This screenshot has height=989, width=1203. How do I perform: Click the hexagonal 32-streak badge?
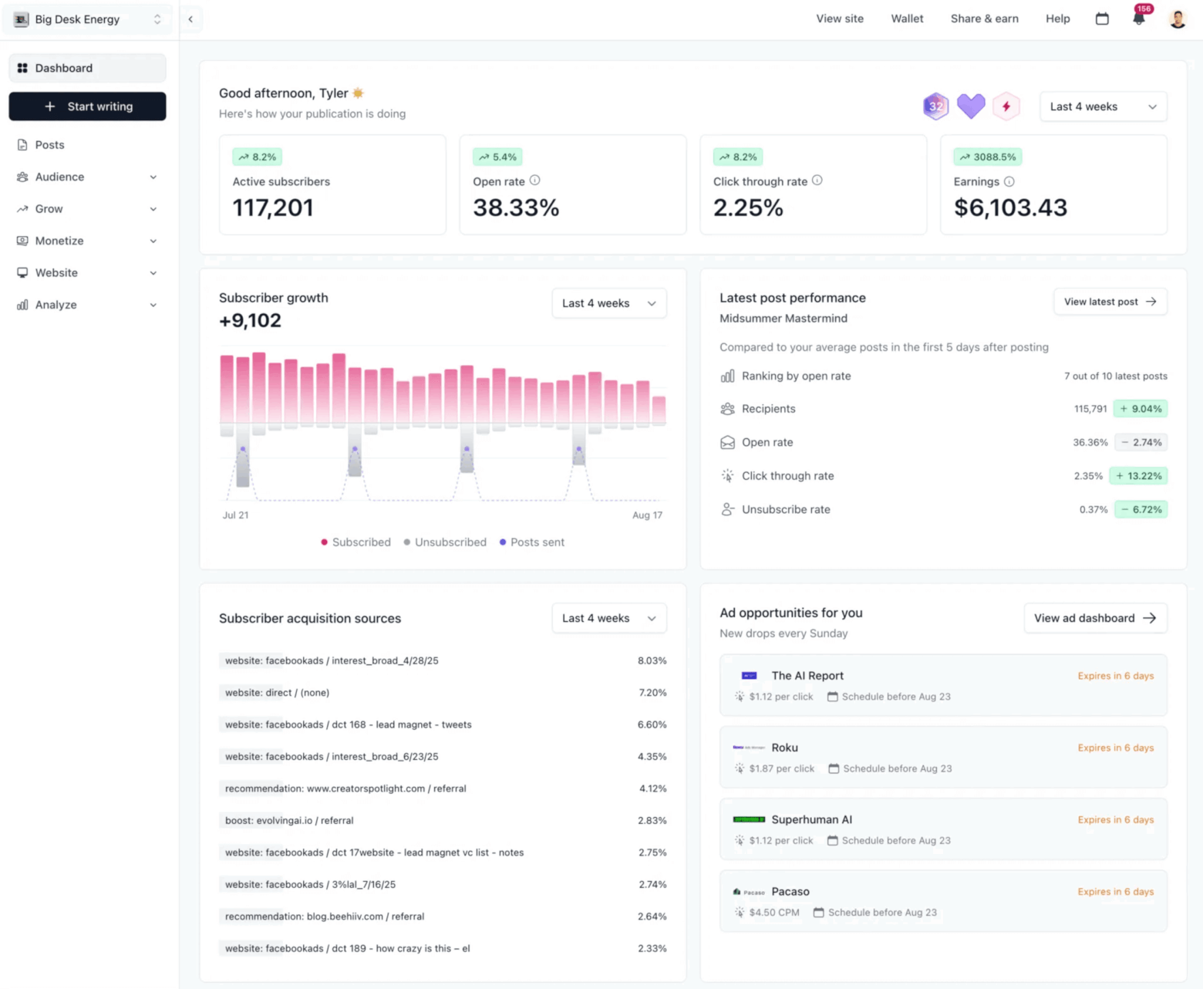click(935, 106)
